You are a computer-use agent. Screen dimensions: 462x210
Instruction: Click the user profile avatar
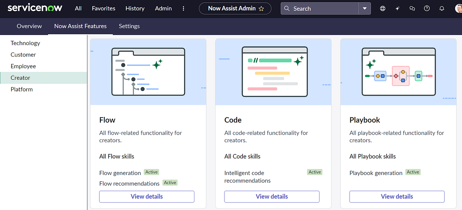pyautogui.click(x=458, y=8)
